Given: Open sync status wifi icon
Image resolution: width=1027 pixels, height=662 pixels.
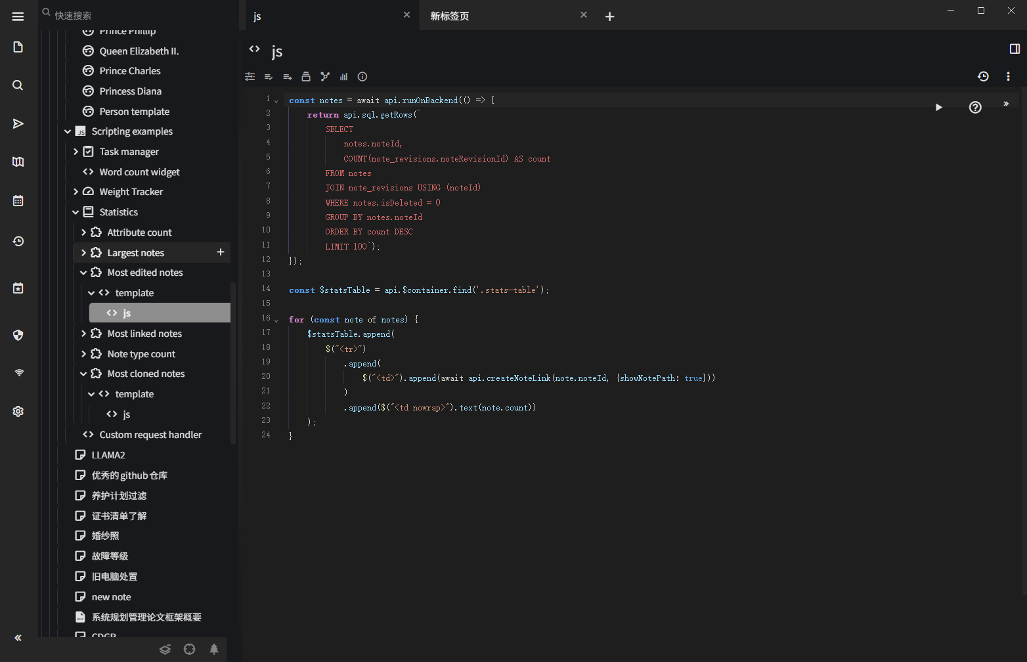Looking at the screenshot, I should click(x=18, y=373).
